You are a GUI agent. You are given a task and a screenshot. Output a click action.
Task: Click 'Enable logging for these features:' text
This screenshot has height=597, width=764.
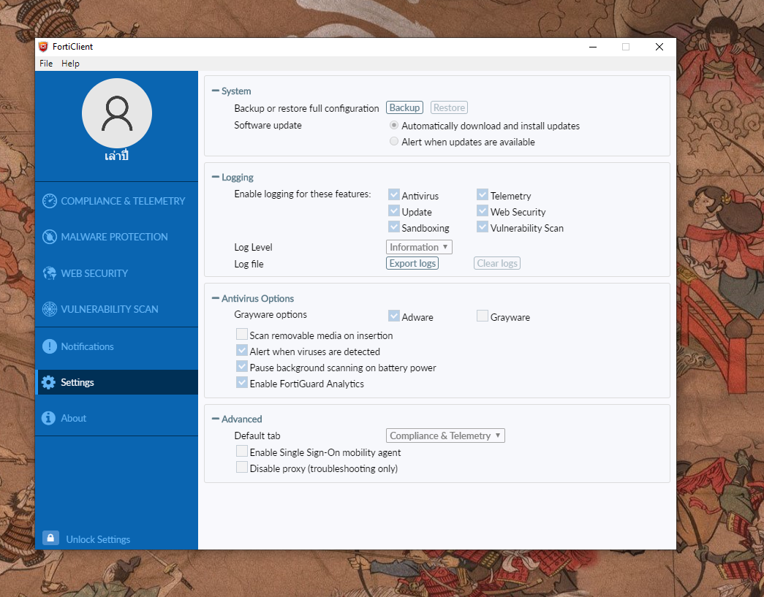pyautogui.click(x=302, y=194)
